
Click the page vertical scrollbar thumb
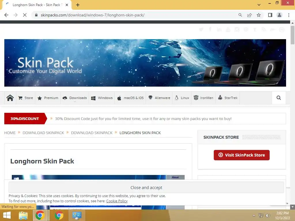click(x=292, y=35)
